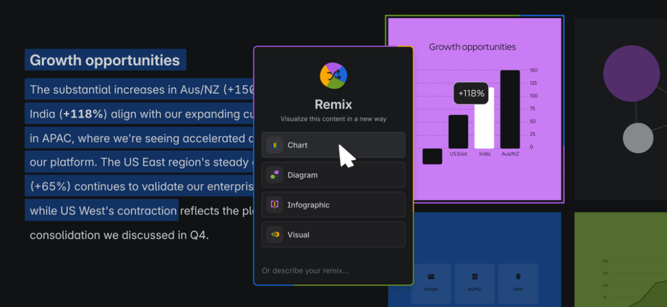Screen dimensions: 667x307
Task: Click the archive box icon above AU/NZ
Action: click(x=475, y=276)
